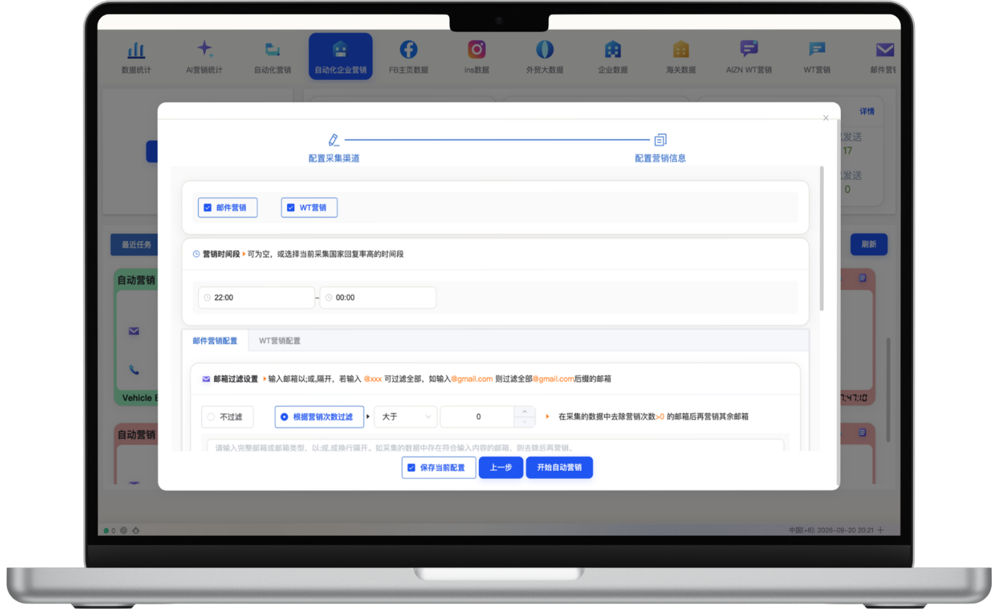Click 上一步 previous step button
The width and height of the screenshot is (998, 609).
501,468
